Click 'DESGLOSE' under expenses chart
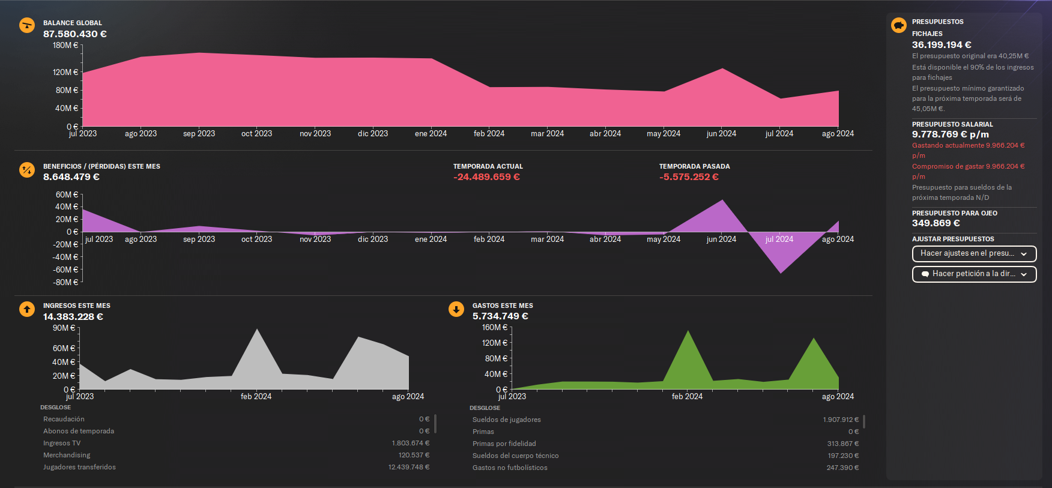The height and width of the screenshot is (488, 1052). pos(485,408)
